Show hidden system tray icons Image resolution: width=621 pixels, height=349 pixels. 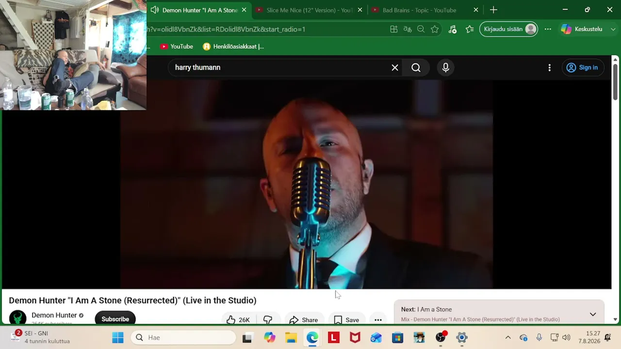[x=508, y=337]
